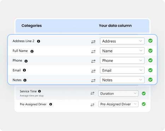This screenshot has width=165, height=131.
Task: Open the Phone data column dropdown
Action: [122, 61]
